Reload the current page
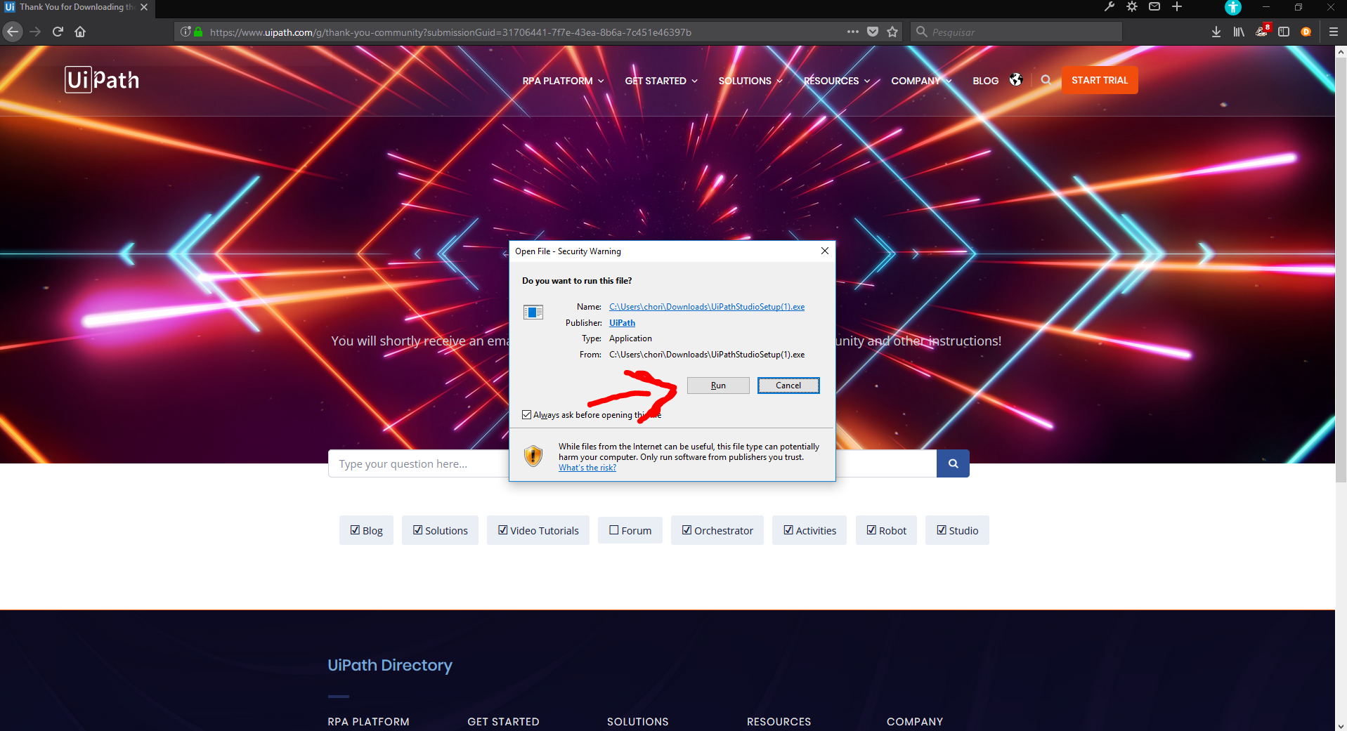Image resolution: width=1347 pixels, height=731 pixels. tap(58, 32)
